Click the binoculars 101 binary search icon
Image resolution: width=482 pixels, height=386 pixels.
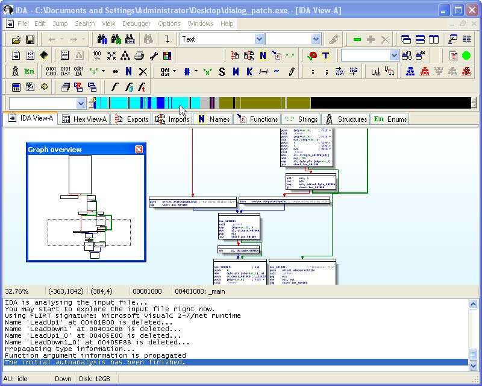[x=130, y=39]
